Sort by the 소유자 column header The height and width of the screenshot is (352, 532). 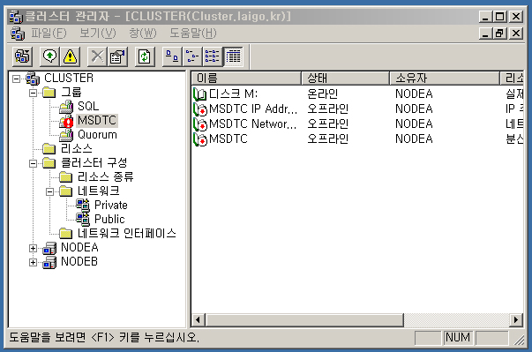coord(445,79)
